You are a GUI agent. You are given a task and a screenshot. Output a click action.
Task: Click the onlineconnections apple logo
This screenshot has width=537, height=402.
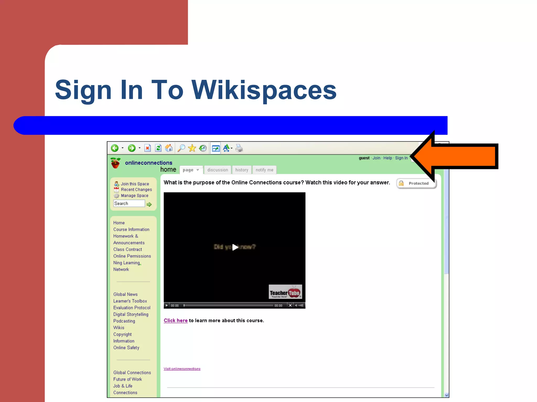coord(115,163)
